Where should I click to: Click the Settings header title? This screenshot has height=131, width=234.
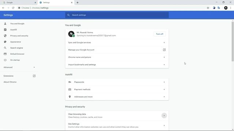(8, 15)
